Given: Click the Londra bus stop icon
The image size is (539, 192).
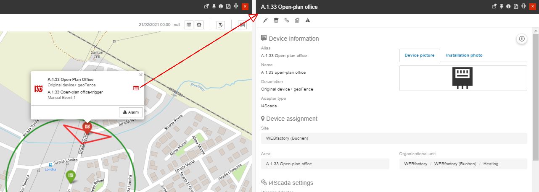Looking at the screenshot, I should click(50, 165).
